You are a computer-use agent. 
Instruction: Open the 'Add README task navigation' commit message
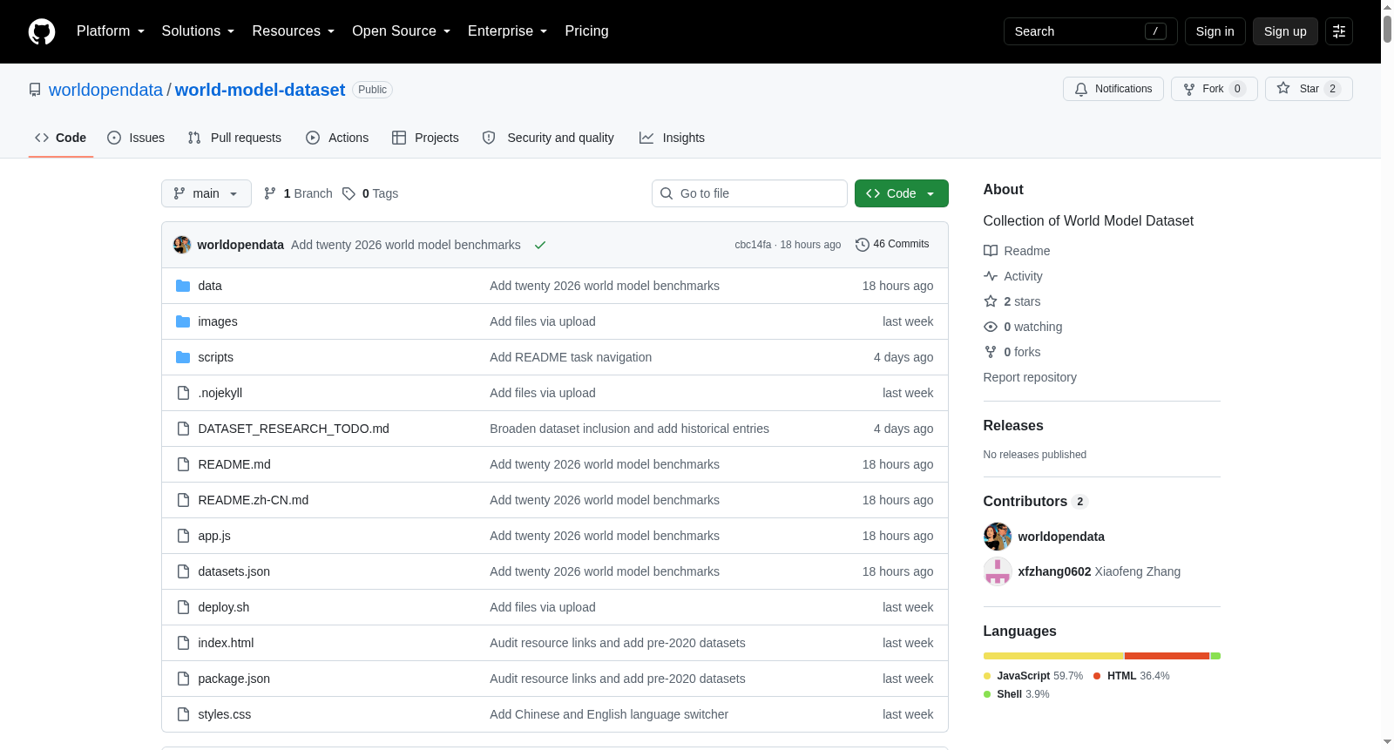point(571,357)
